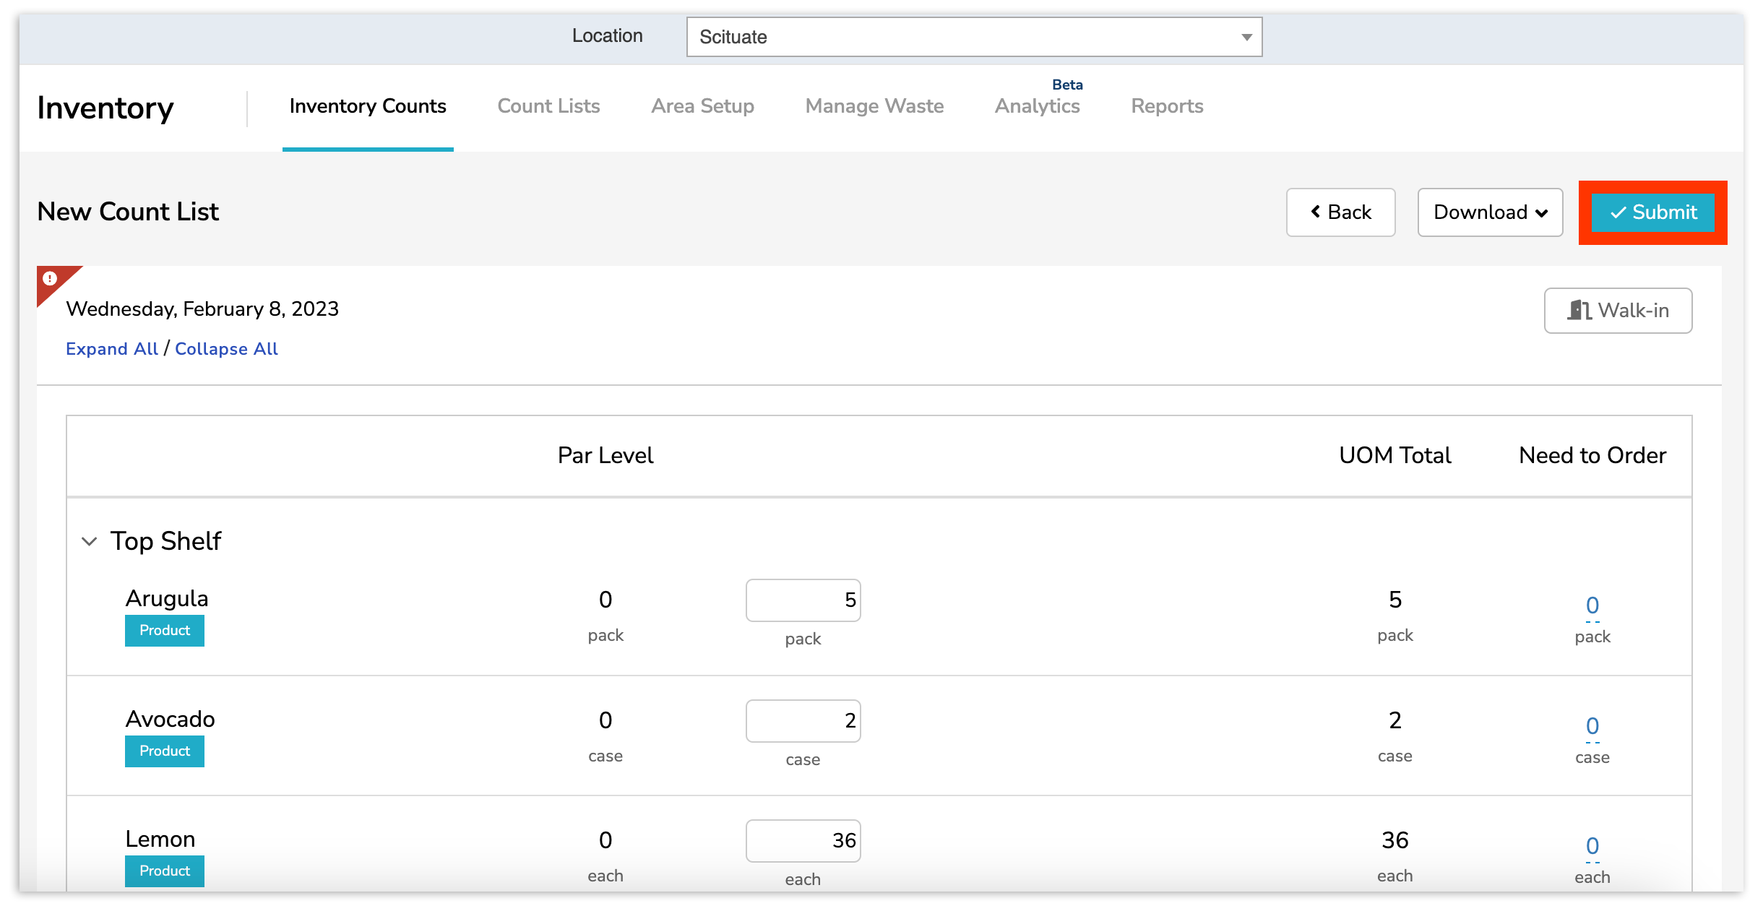Open the Beta Analytics tab
The image size is (1763, 906).
1037,106
